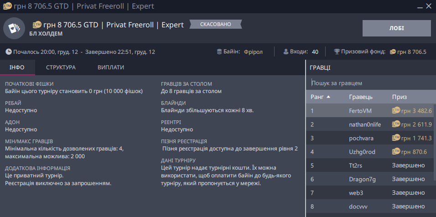Click the Приз column header
This screenshot has height=217, width=436.
400,97
